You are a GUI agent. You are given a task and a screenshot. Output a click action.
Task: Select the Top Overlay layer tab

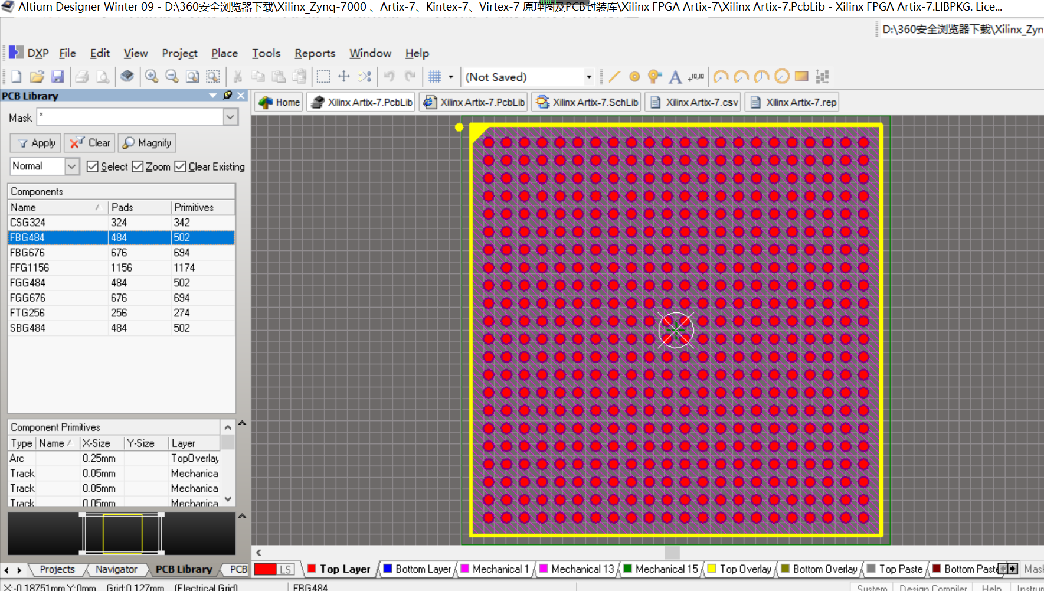(x=739, y=569)
